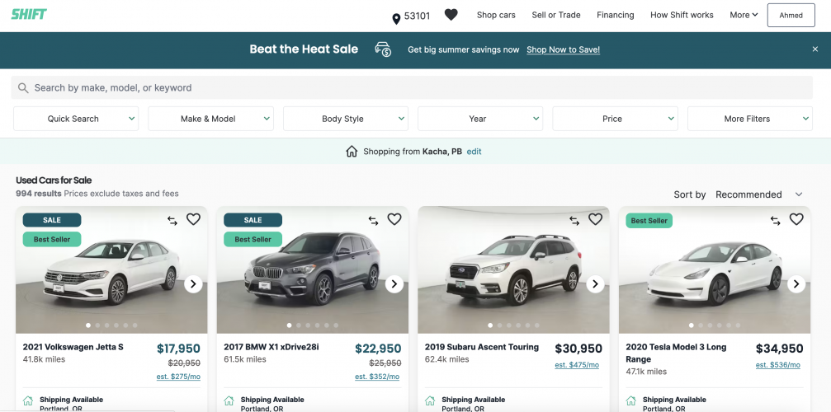Image resolution: width=831 pixels, height=412 pixels.
Task: Compare the BMW X1 xDrive28i using arrows icon
Action: click(x=374, y=221)
